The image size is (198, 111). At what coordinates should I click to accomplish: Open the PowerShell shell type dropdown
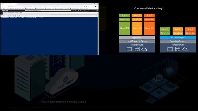tap(4, 16)
